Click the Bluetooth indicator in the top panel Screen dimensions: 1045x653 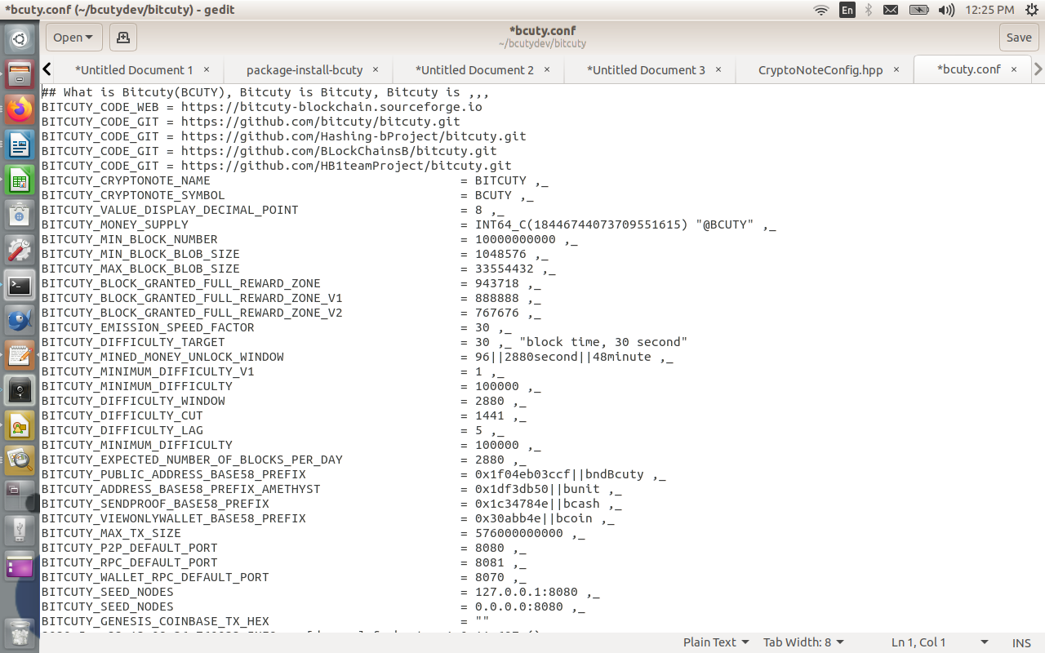[869, 10]
